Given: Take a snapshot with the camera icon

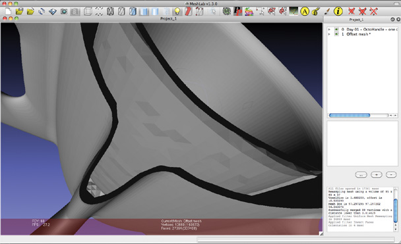Looking at the screenshot, I should pos(64,11).
